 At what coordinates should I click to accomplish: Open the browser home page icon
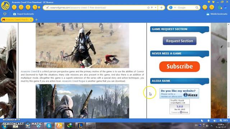point(21,7)
